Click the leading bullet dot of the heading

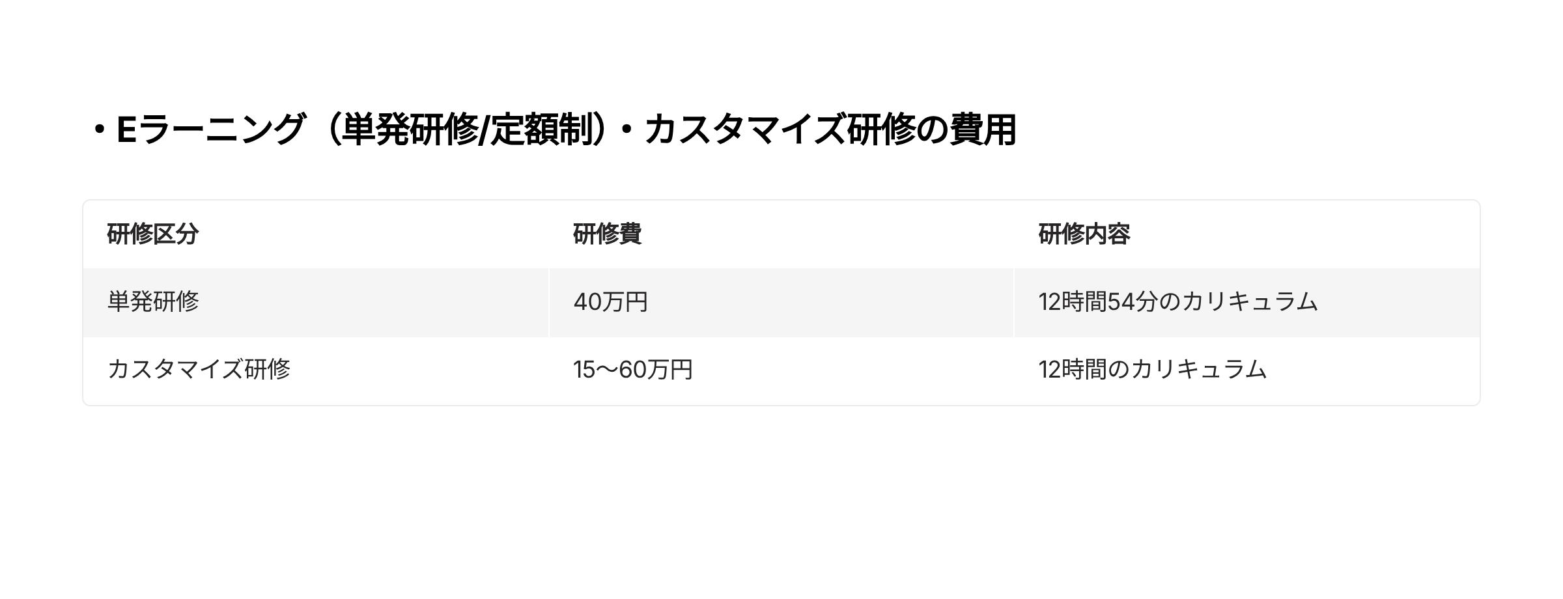coord(100,130)
